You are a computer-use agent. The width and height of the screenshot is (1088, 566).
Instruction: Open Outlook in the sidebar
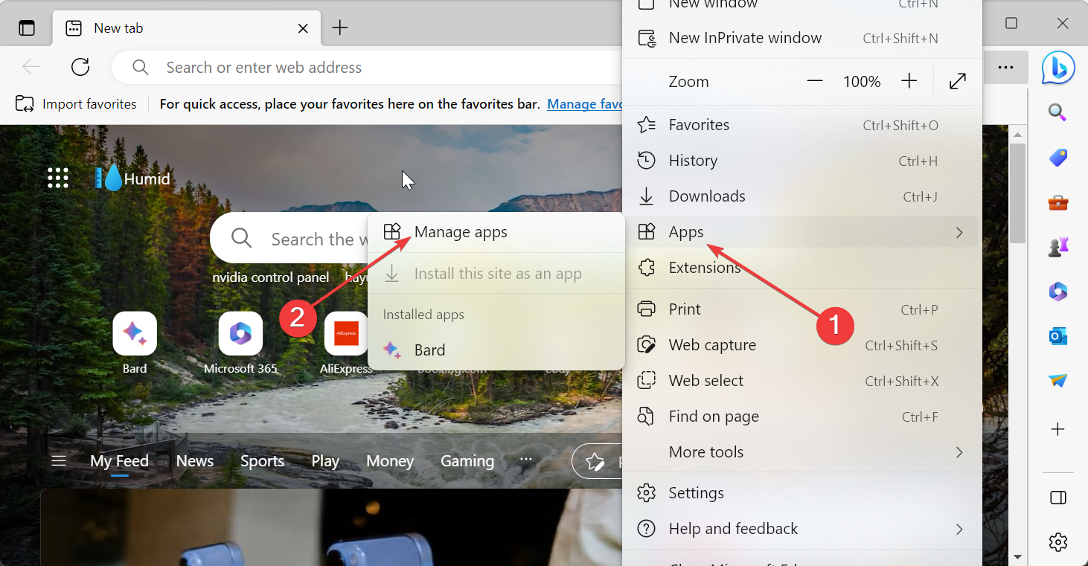(x=1057, y=337)
